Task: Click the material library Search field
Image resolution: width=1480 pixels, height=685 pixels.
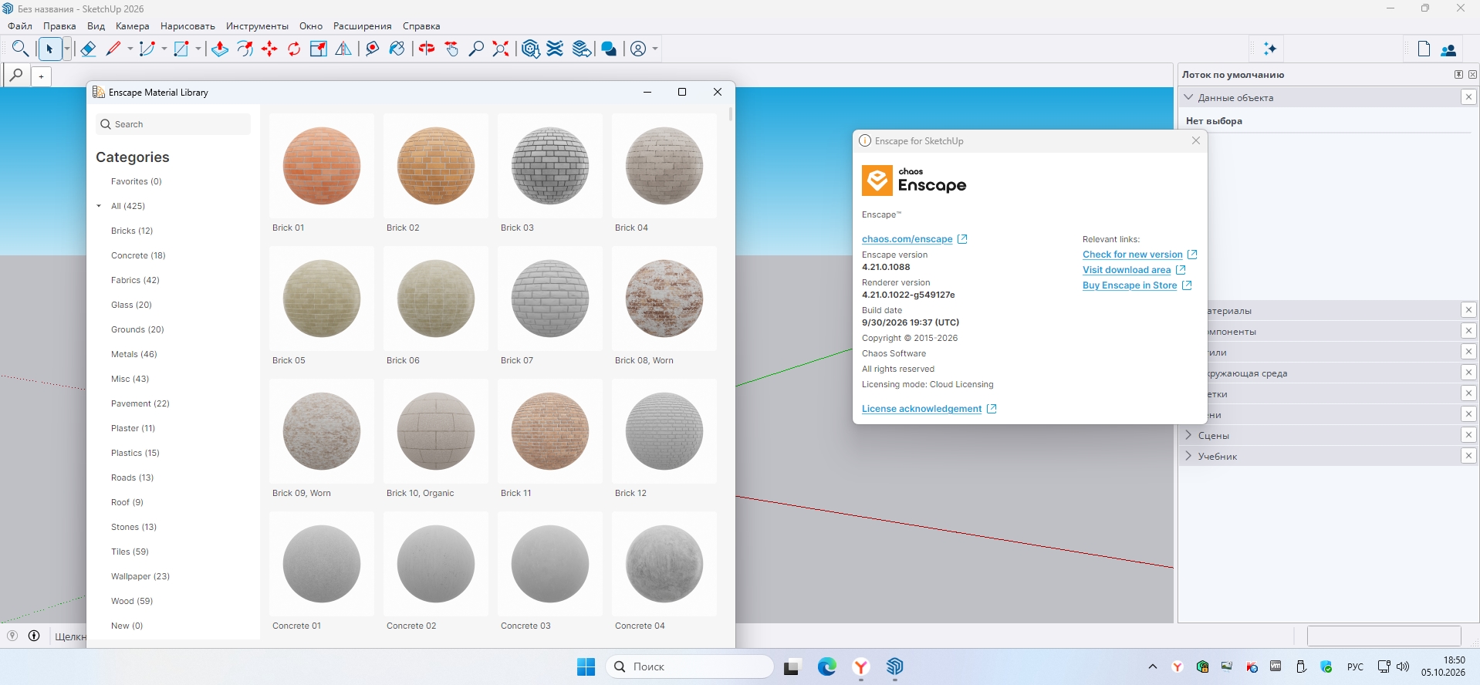Action: coord(174,124)
